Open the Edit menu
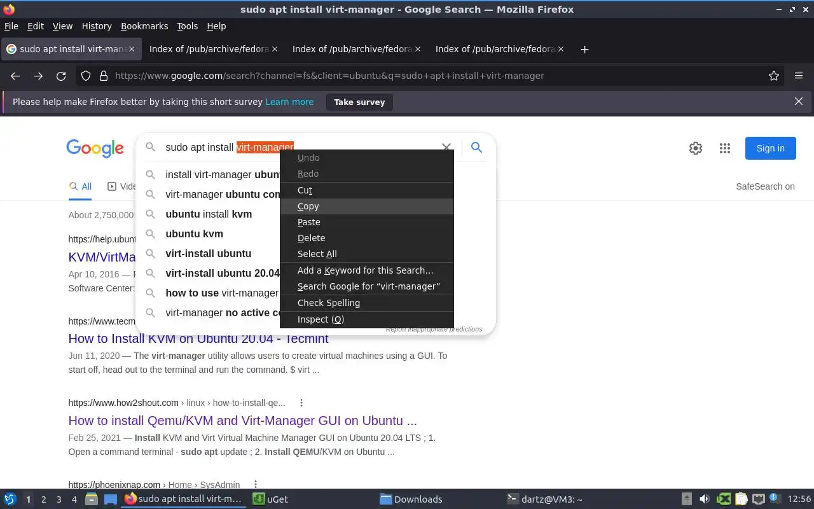This screenshot has width=814, height=509. click(36, 26)
